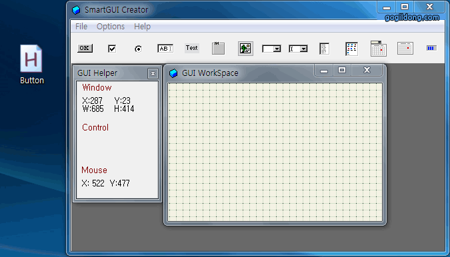Select the ListView control tool
This screenshot has height=257, width=450.
coord(351,49)
